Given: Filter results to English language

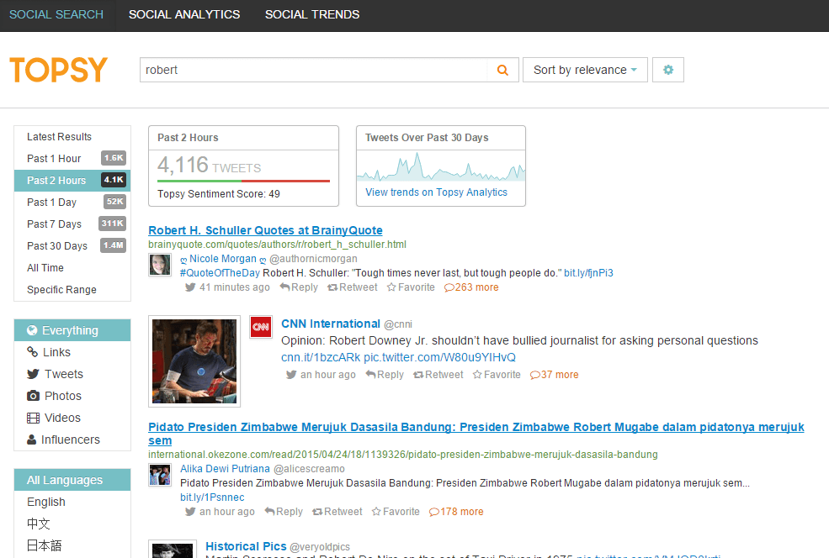Looking at the screenshot, I should pyautogui.click(x=72, y=502).
